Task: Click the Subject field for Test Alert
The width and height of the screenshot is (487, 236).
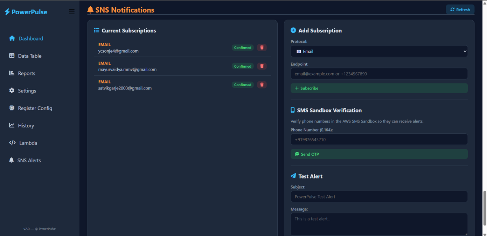Action: click(379, 197)
